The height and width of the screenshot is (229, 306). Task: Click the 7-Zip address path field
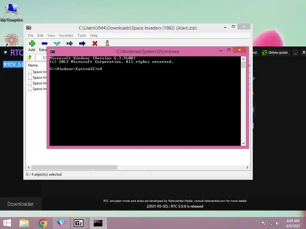click(x=41, y=58)
